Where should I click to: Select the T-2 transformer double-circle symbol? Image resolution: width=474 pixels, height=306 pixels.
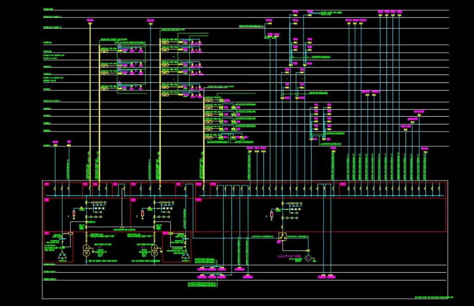click(155, 250)
